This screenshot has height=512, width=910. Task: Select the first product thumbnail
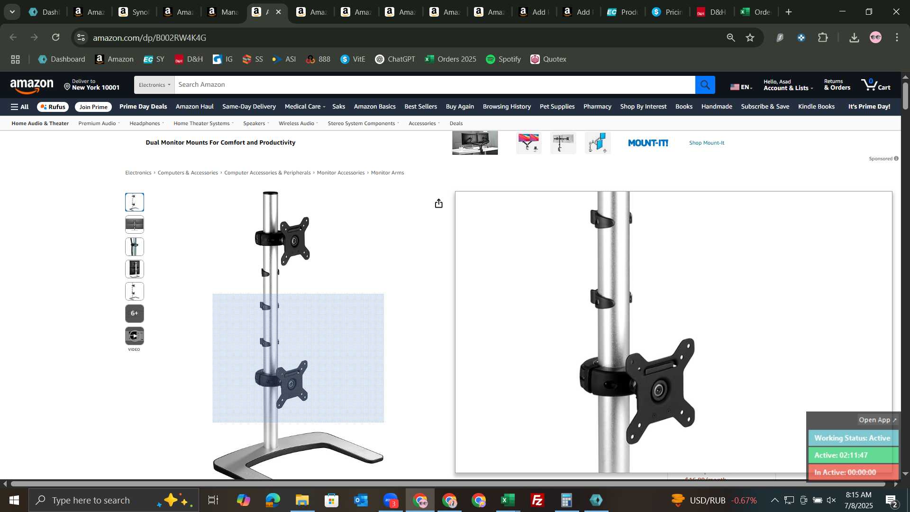tap(135, 202)
